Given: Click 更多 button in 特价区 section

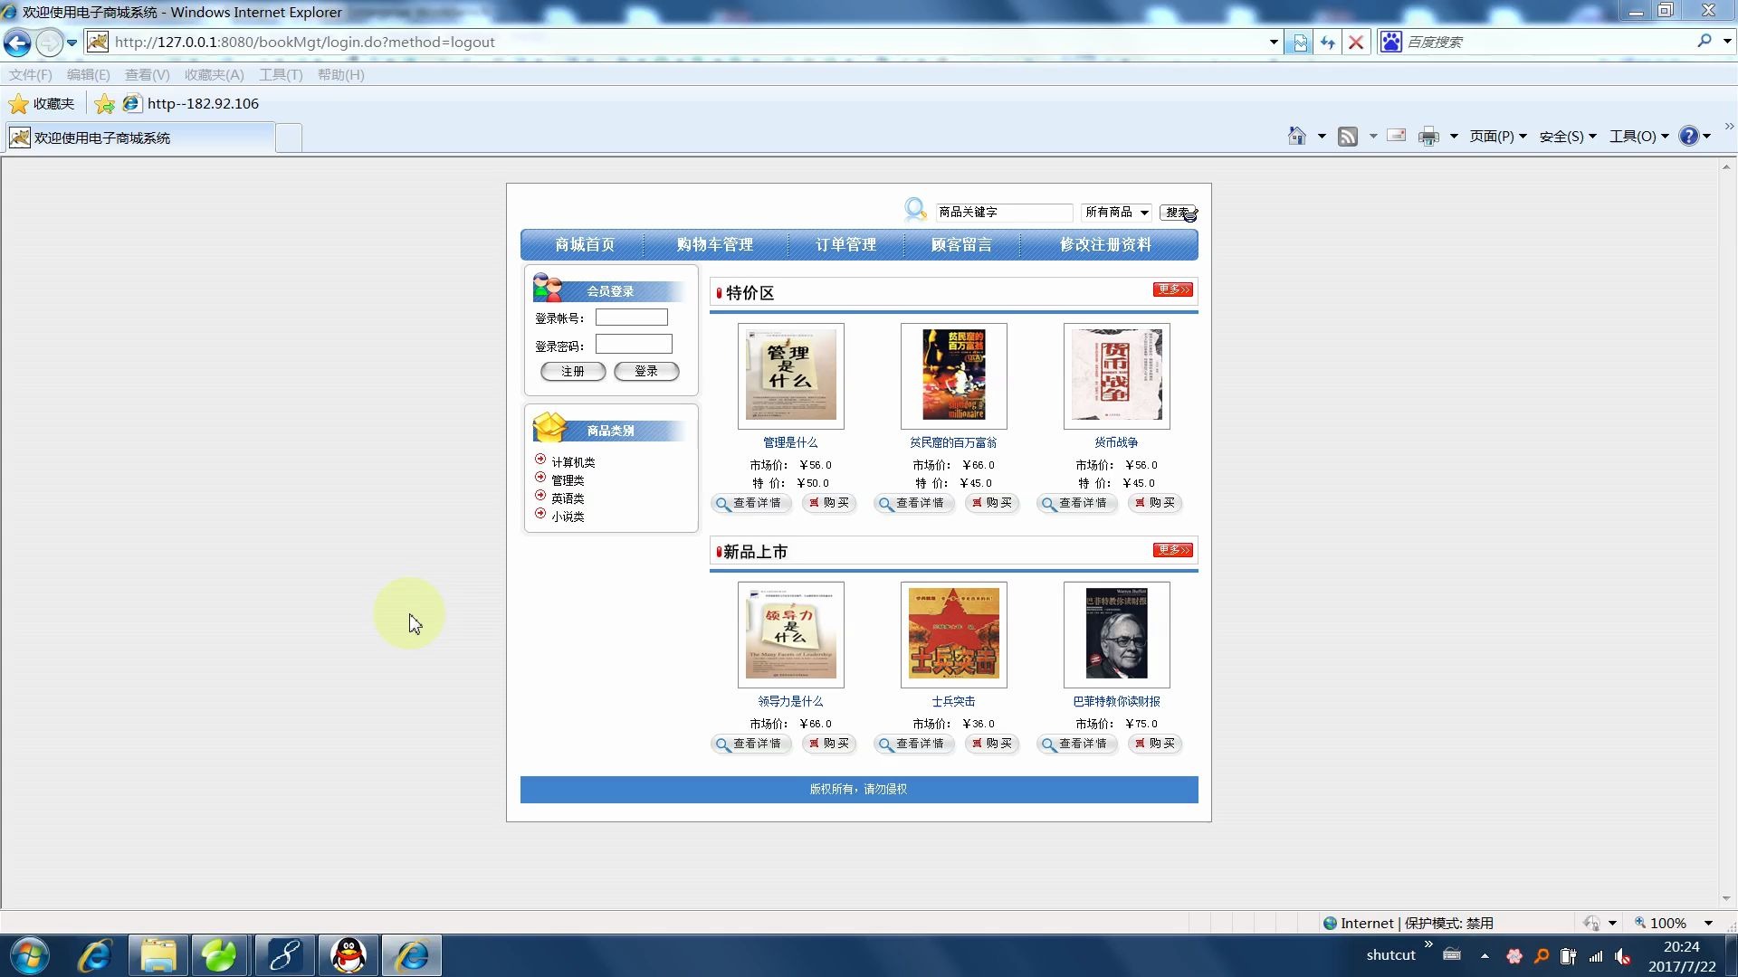Looking at the screenshot, I should click(x=1172, y=289).
